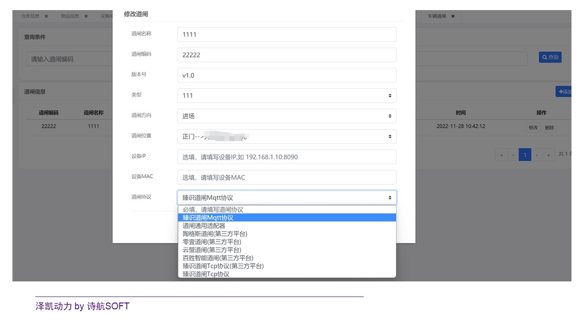Go to next page with › button
Screen dimensions: 588x330
(537, 154)
